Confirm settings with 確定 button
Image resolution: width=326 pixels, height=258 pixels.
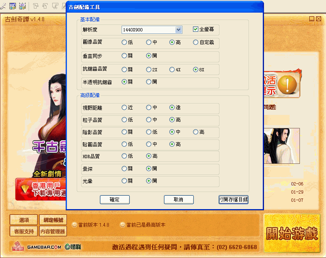point(115,200)
